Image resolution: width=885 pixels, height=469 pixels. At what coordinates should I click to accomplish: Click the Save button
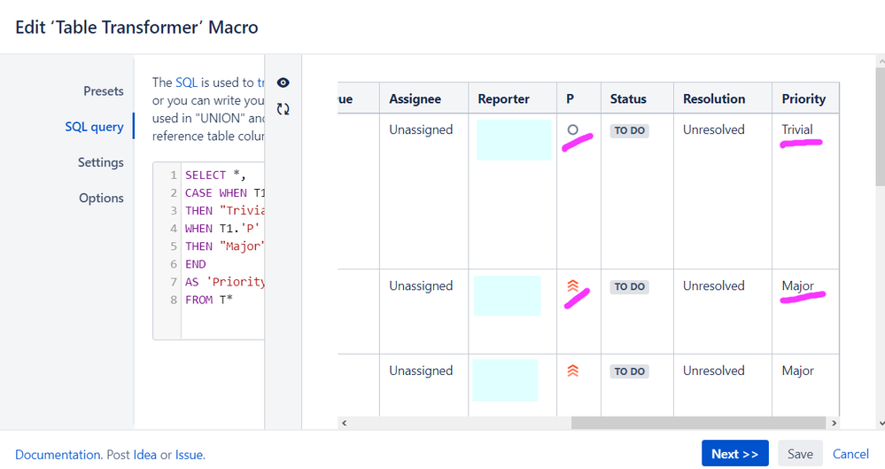[800, 454]
